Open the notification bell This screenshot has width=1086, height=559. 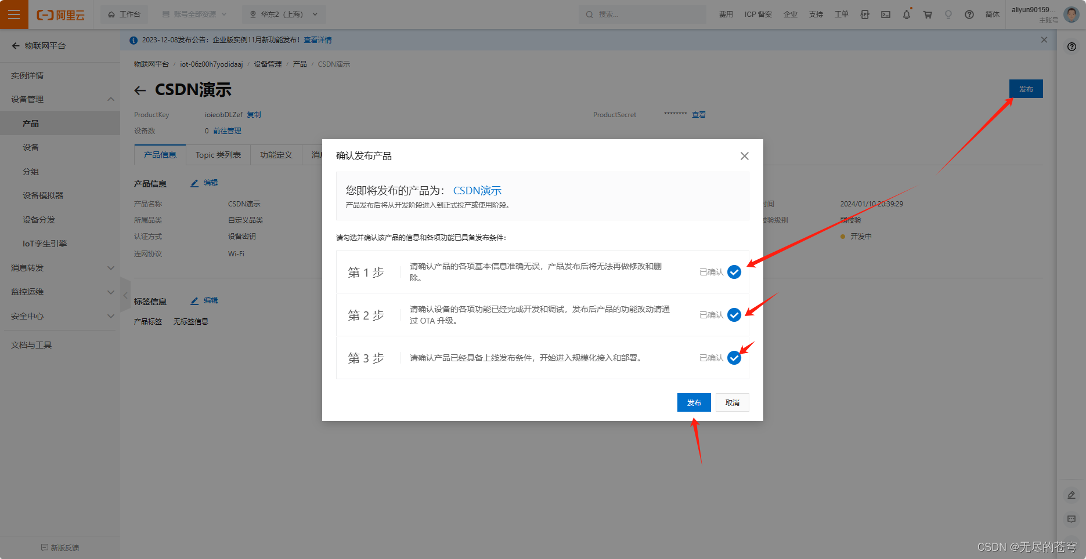[x=907, y=14]
